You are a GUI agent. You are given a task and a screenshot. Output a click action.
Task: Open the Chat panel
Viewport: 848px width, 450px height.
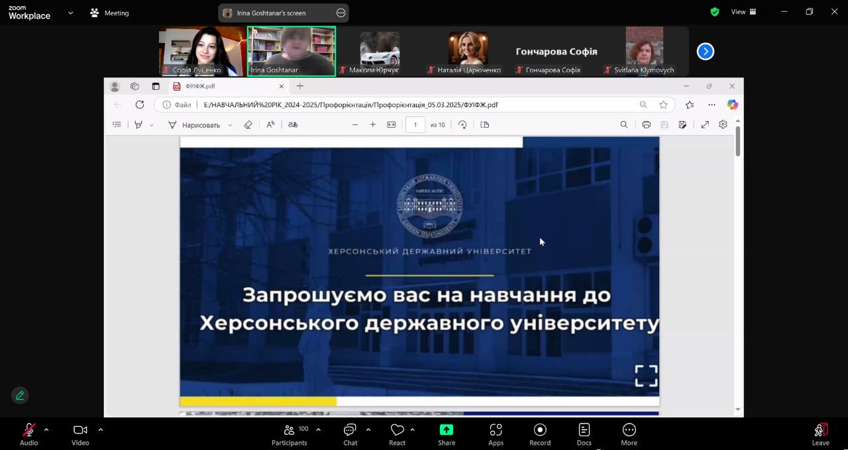[350, 433]
